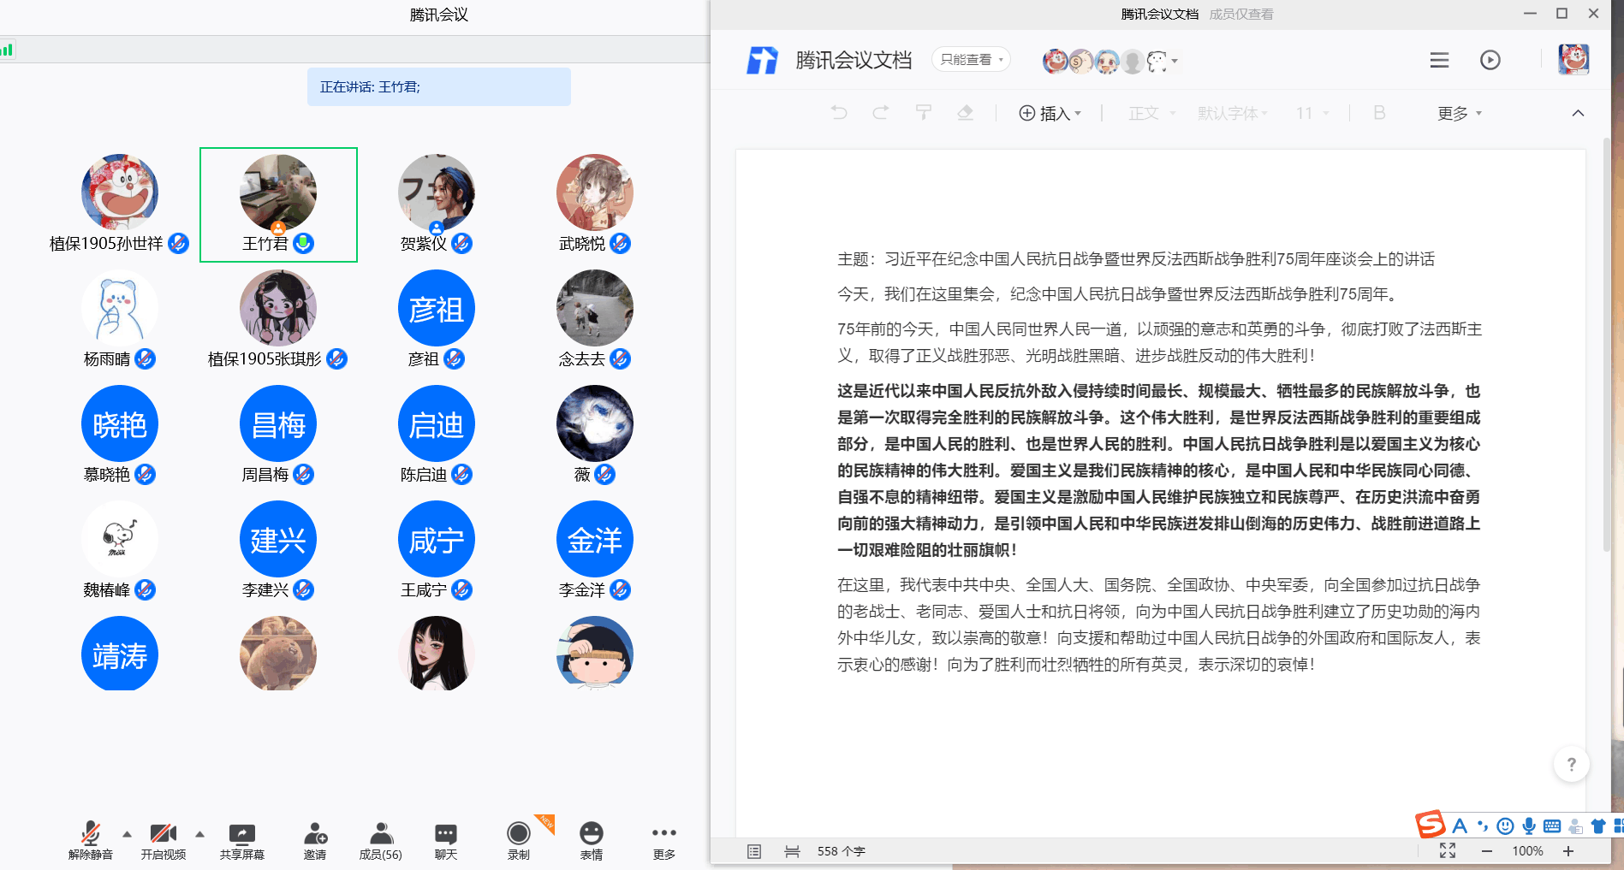Unmute microphone with 解除静音
Image resolution: width=1624 pixels, height=870 pixels.
tap(90, 836)
